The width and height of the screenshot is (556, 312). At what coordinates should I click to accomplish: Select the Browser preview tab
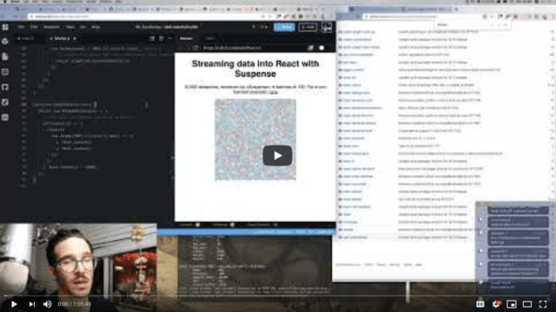pos(186,38)
